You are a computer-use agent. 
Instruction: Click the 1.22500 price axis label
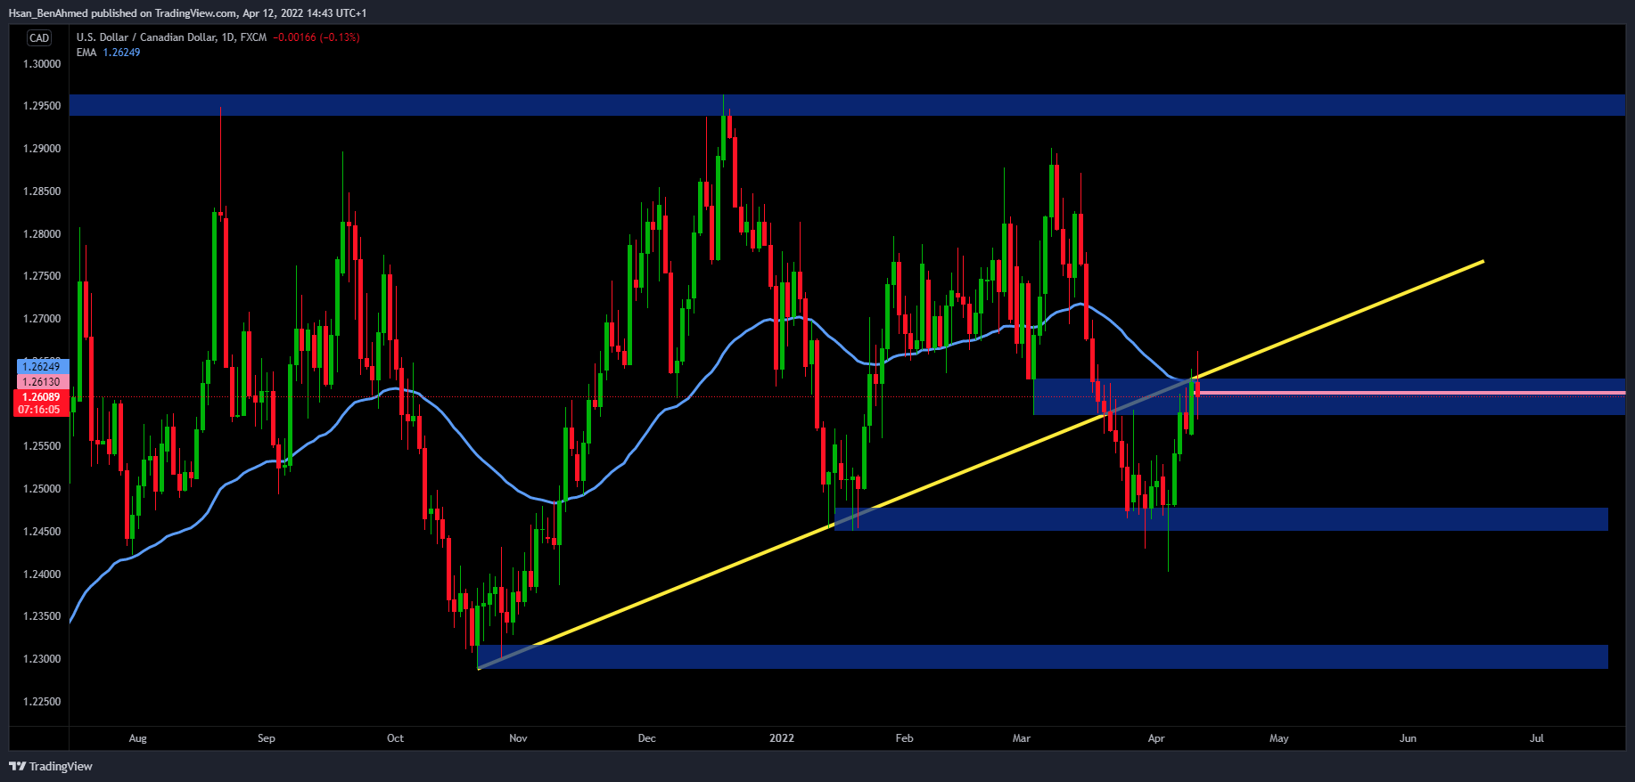[42, 702]
